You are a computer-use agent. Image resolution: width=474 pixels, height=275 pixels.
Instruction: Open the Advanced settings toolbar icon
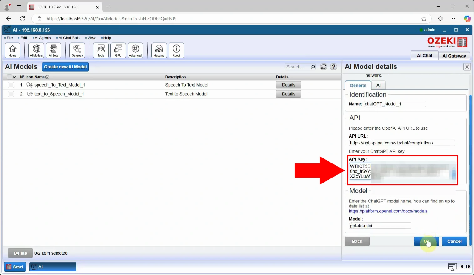pyautogui.click(x=135, y=50)
